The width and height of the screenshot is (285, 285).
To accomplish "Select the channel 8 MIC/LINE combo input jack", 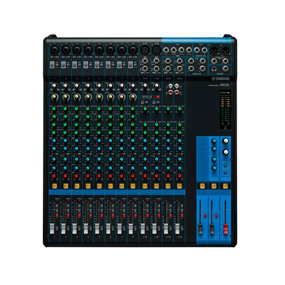I will pyautogui.click(x=133, y=50).
